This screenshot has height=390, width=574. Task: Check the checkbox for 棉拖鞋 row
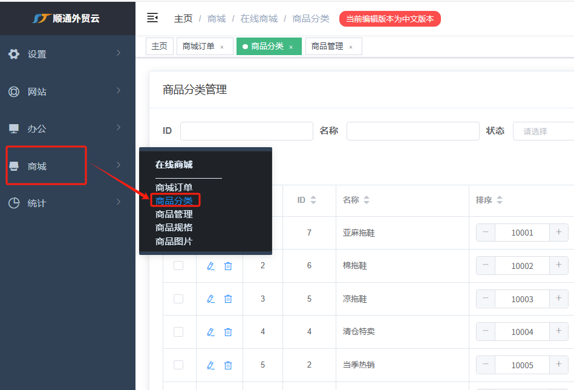point(178,265)
